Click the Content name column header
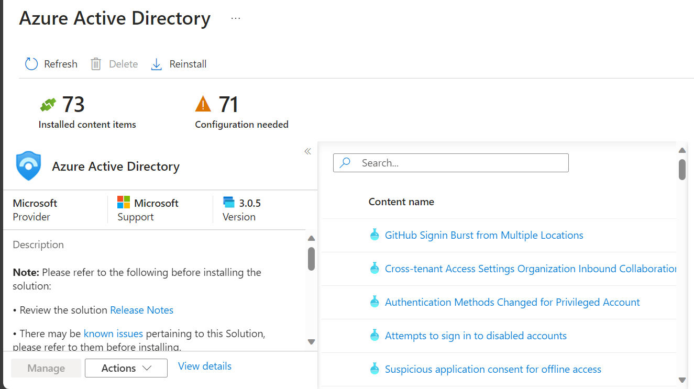This screenshot has height=389, width=694. (x=401, y=202)
